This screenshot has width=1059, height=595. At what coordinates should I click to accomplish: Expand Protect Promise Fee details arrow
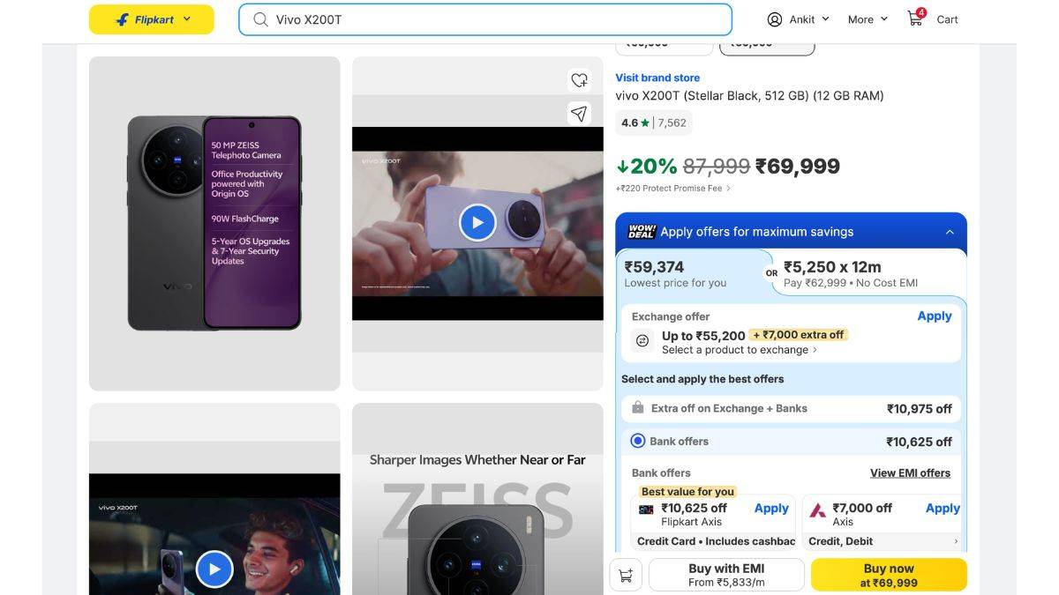728,189
